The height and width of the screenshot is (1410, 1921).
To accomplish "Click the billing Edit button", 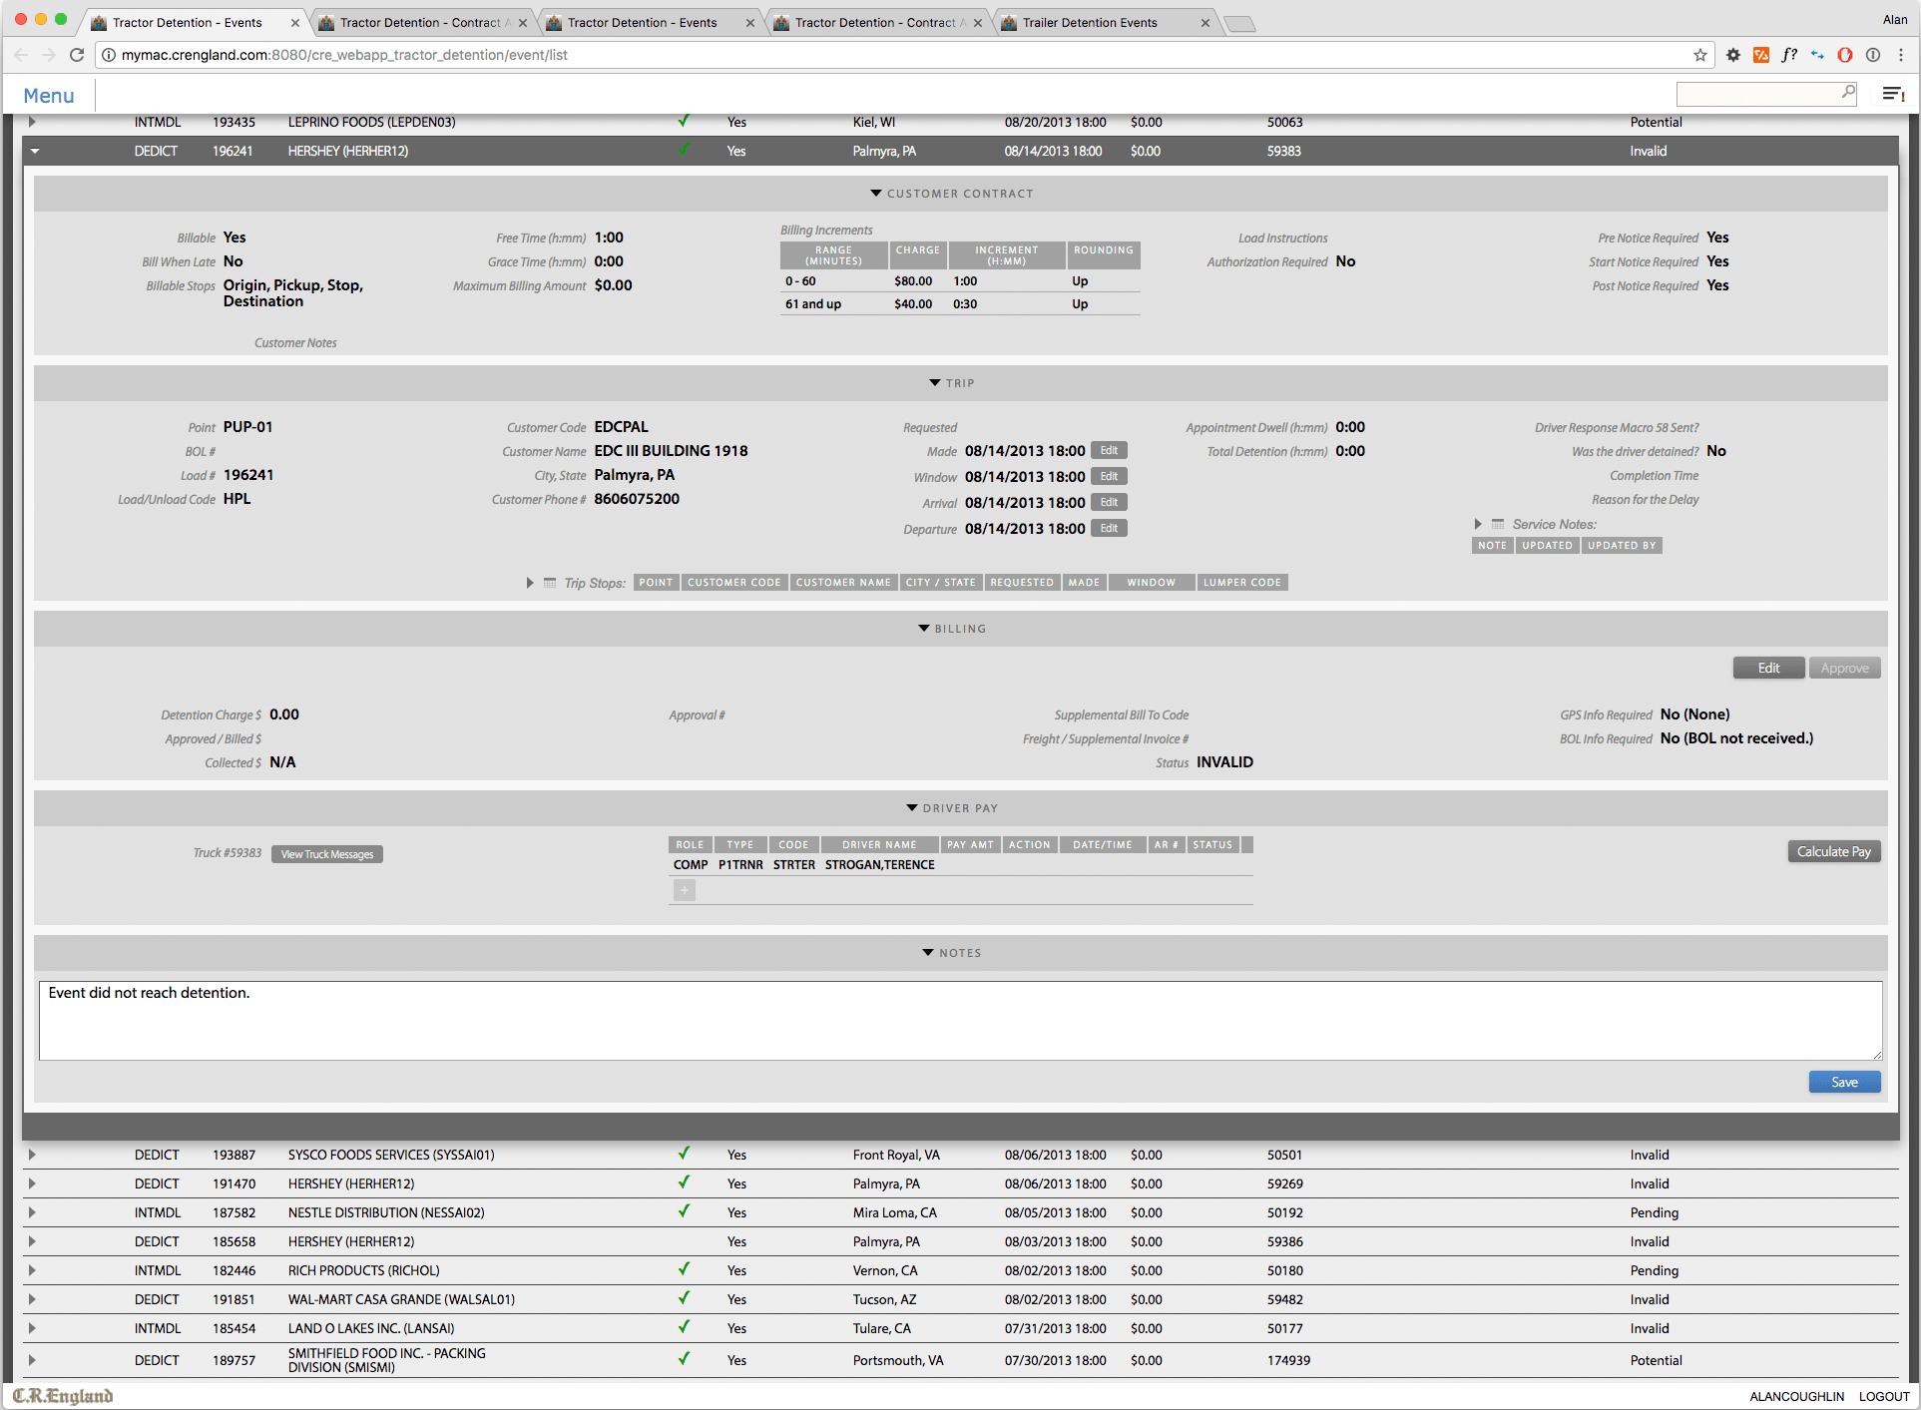I will point(1768,668).
